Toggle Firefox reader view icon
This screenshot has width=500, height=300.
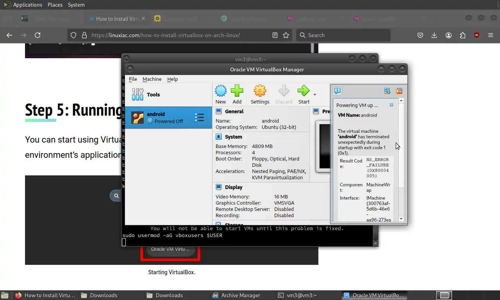[x=275, y=35]
